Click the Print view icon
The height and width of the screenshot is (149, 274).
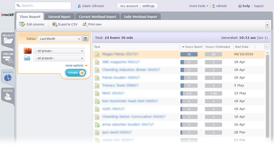[85, 25]
